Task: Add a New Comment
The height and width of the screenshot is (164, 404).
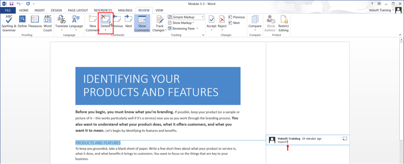Action: pos(92,24)
